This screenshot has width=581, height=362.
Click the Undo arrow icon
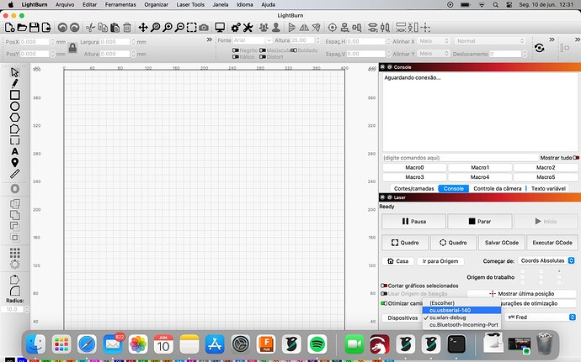(x=62, y=28)
